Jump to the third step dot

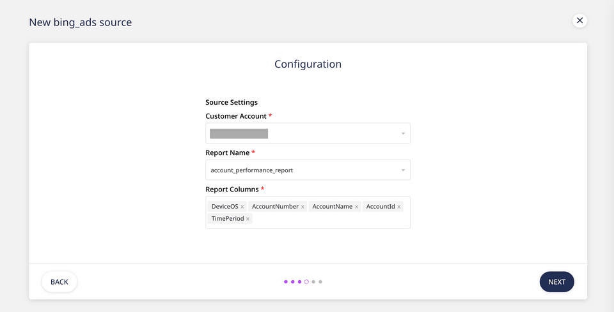coord(299,282)
